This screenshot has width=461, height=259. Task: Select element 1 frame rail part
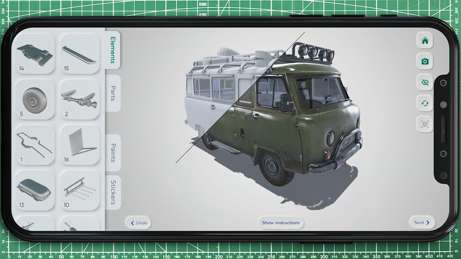tap(35, 145)
